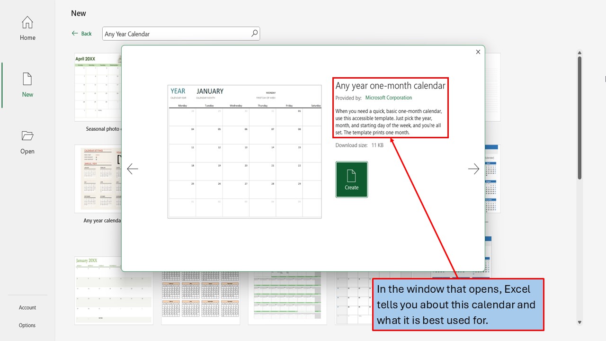Open the Account settings entry
This screenshot has height=341, width=606.
27,307
